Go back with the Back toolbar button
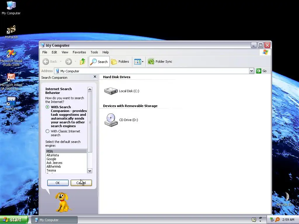Viewport: 299px width, 224px height. 50,62
